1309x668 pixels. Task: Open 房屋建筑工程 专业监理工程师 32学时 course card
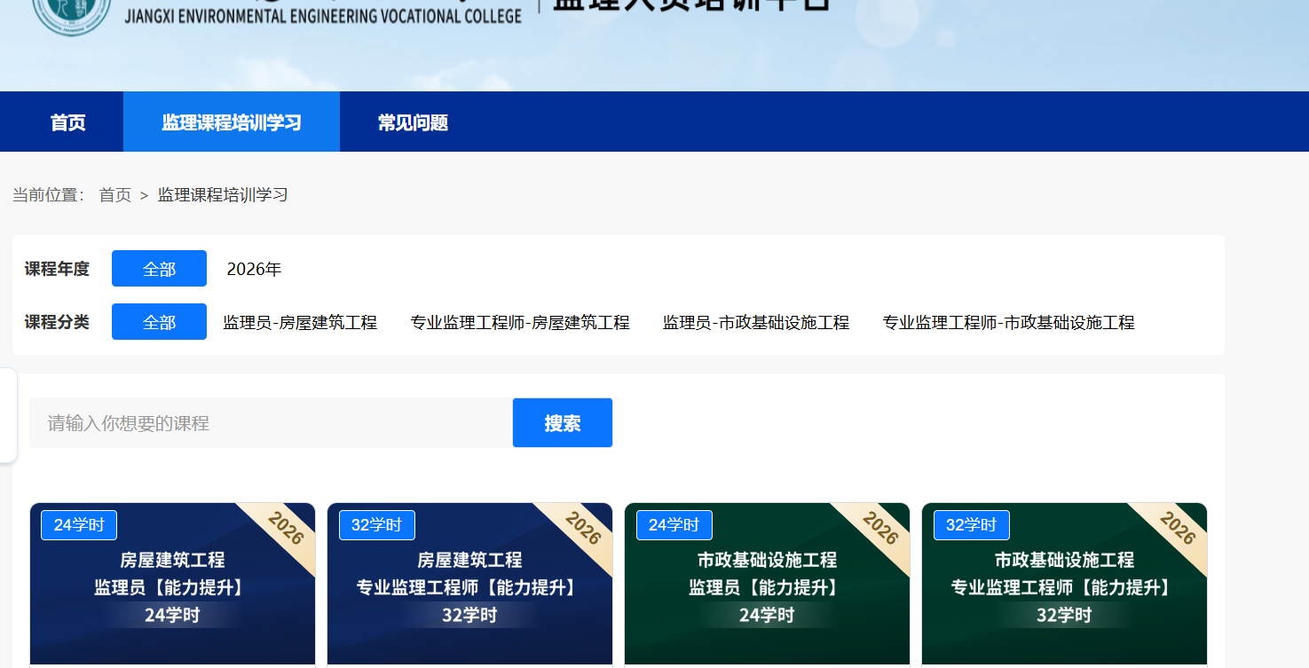pos(469,585)
